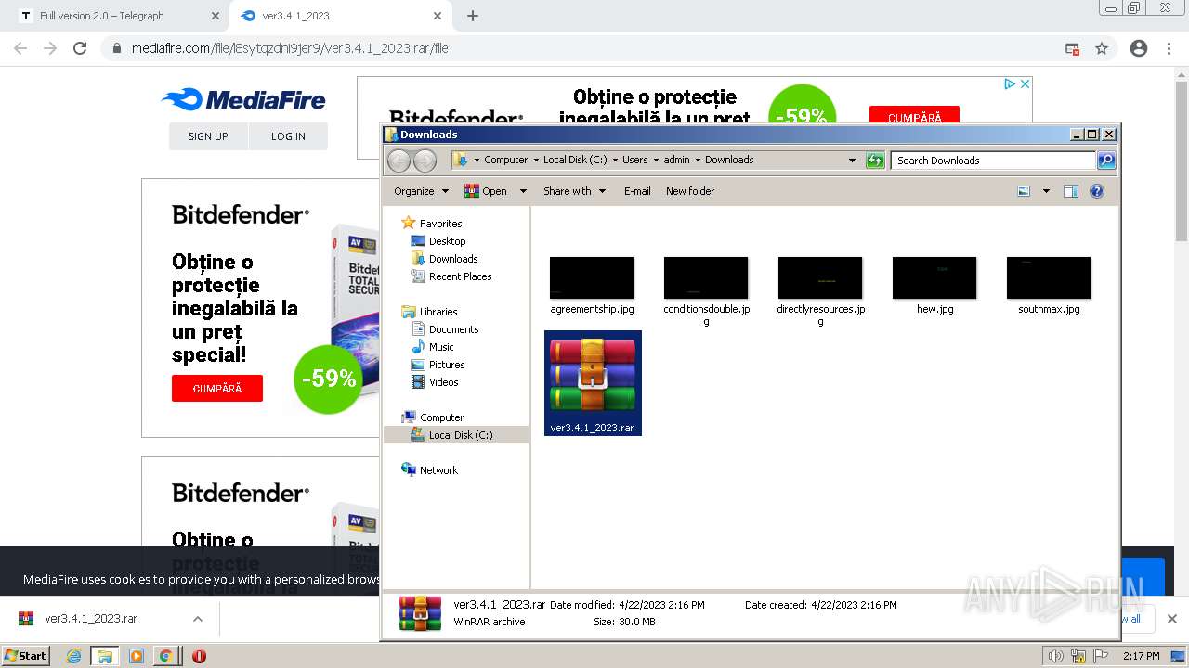Click the Search Downloads field
This screenshot has height=668, width=1189.
click(993, 161)
